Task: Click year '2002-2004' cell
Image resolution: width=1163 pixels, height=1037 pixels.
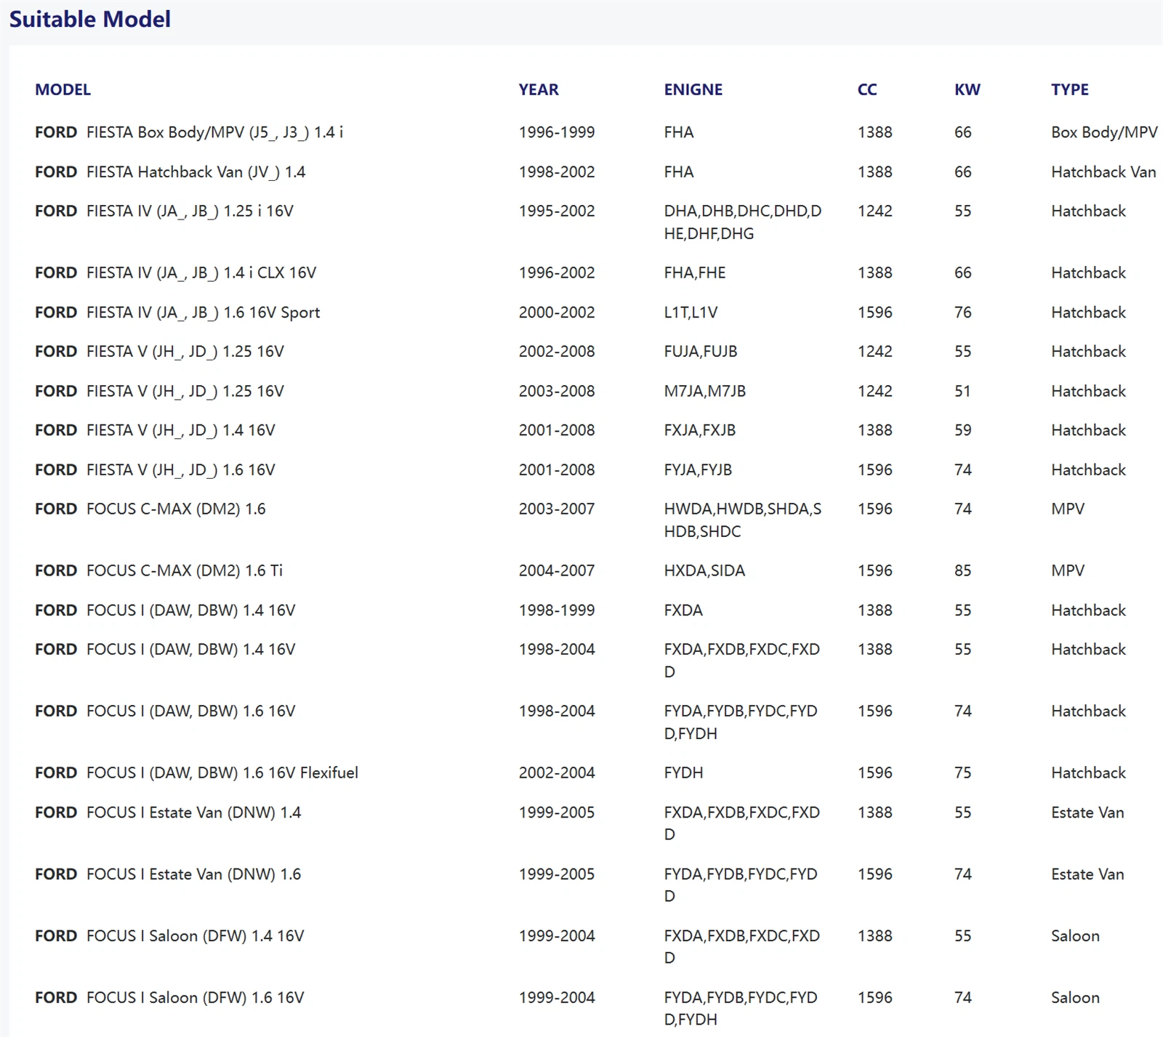Action: click(557, 773)
